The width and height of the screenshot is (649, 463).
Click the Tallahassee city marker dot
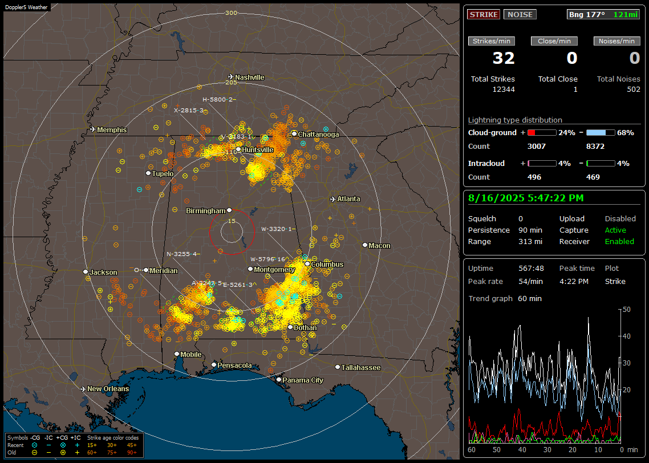[338, 367]
